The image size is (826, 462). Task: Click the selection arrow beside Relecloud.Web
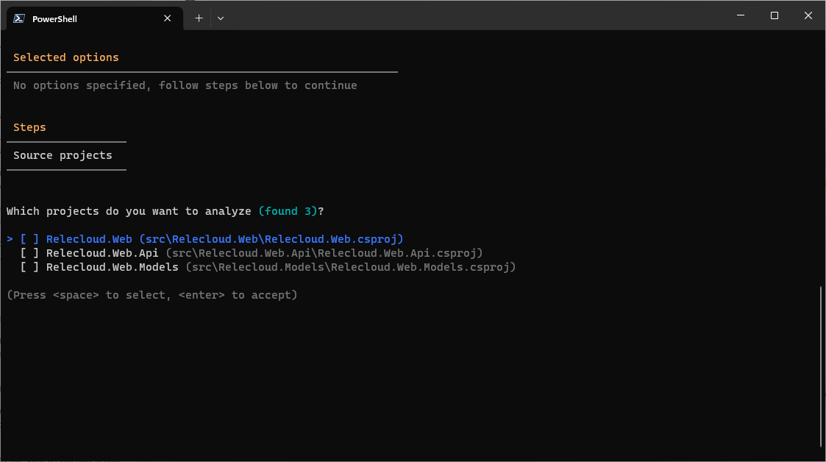tap(9, 238)
